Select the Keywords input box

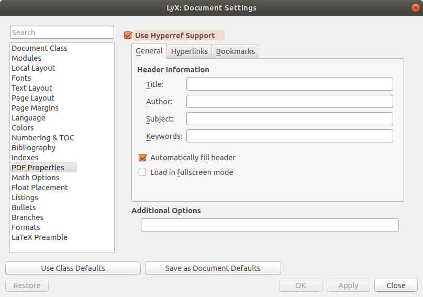point(289,136)
